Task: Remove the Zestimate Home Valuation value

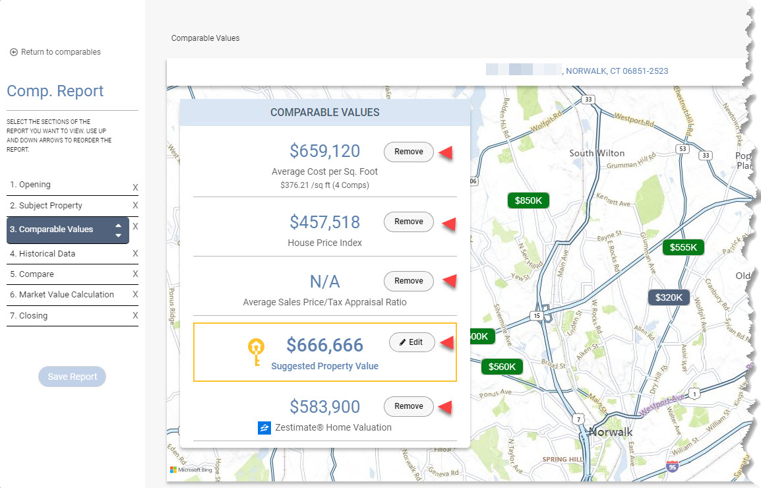Action: tap(409, 406)
